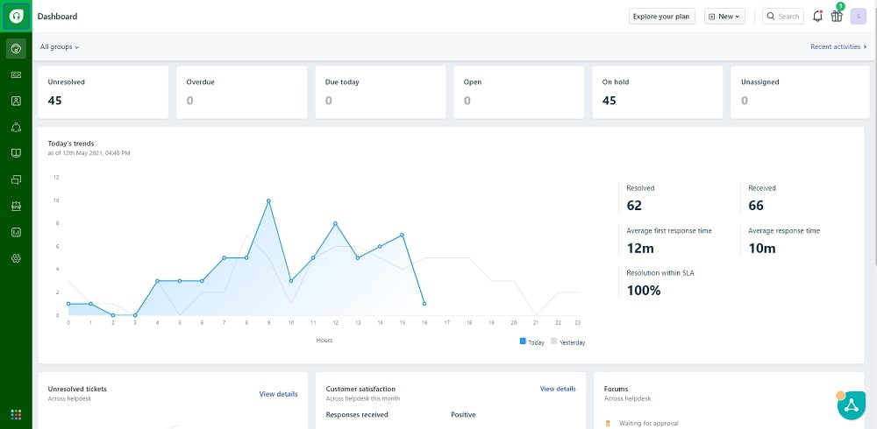This screenshot has height=429, width=877.
Task: Click Explore your plan button
Action: 661,17
